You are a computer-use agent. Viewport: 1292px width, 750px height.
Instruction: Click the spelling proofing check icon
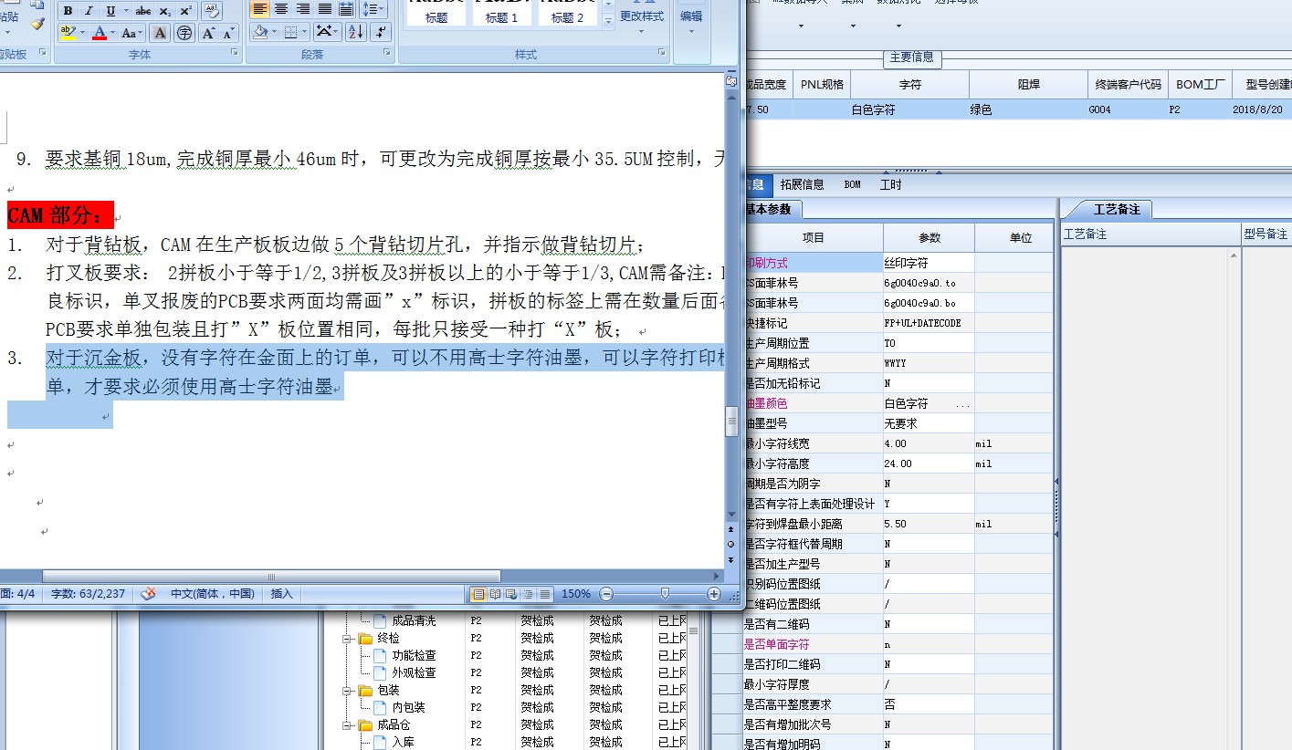149,593
